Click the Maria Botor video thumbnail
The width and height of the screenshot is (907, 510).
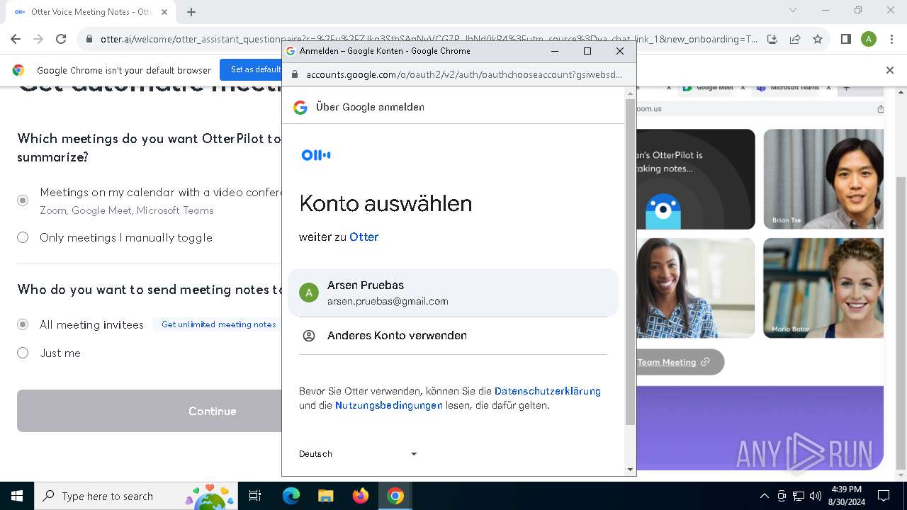823,288
